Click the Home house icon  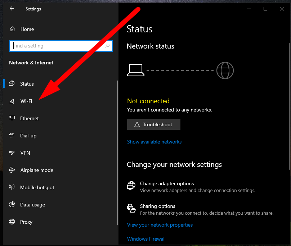[12, 29]
